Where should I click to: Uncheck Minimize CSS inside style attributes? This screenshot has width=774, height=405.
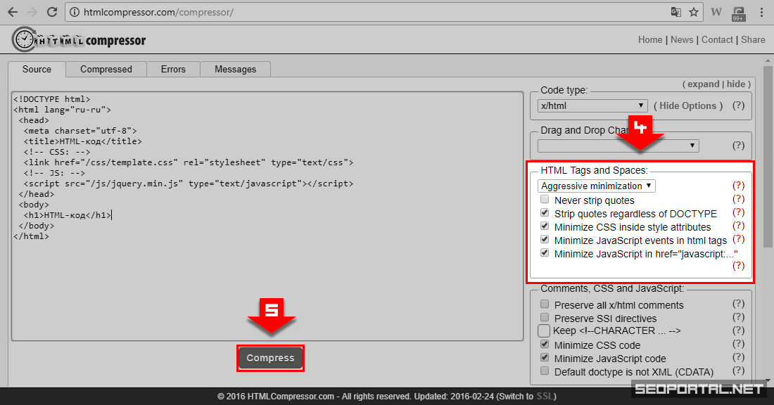tap(545, 227)
